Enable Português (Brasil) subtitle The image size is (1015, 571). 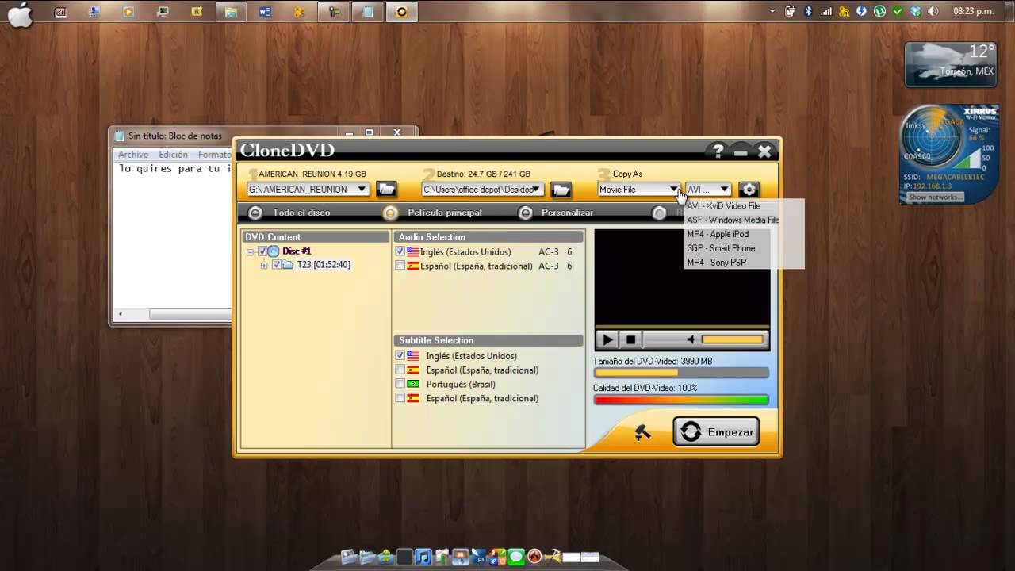[400, 385]
